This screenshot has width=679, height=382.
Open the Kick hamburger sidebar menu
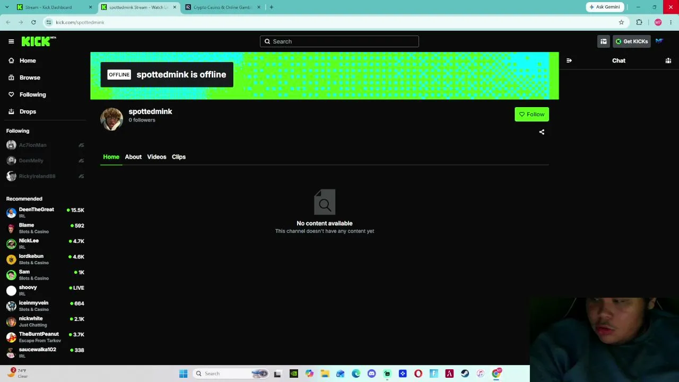click(11, 41)
